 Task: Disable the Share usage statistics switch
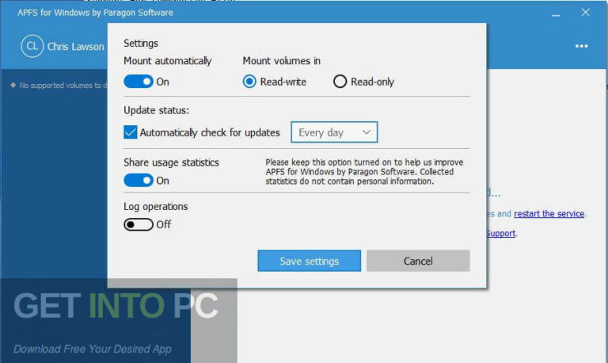[139, 180]
